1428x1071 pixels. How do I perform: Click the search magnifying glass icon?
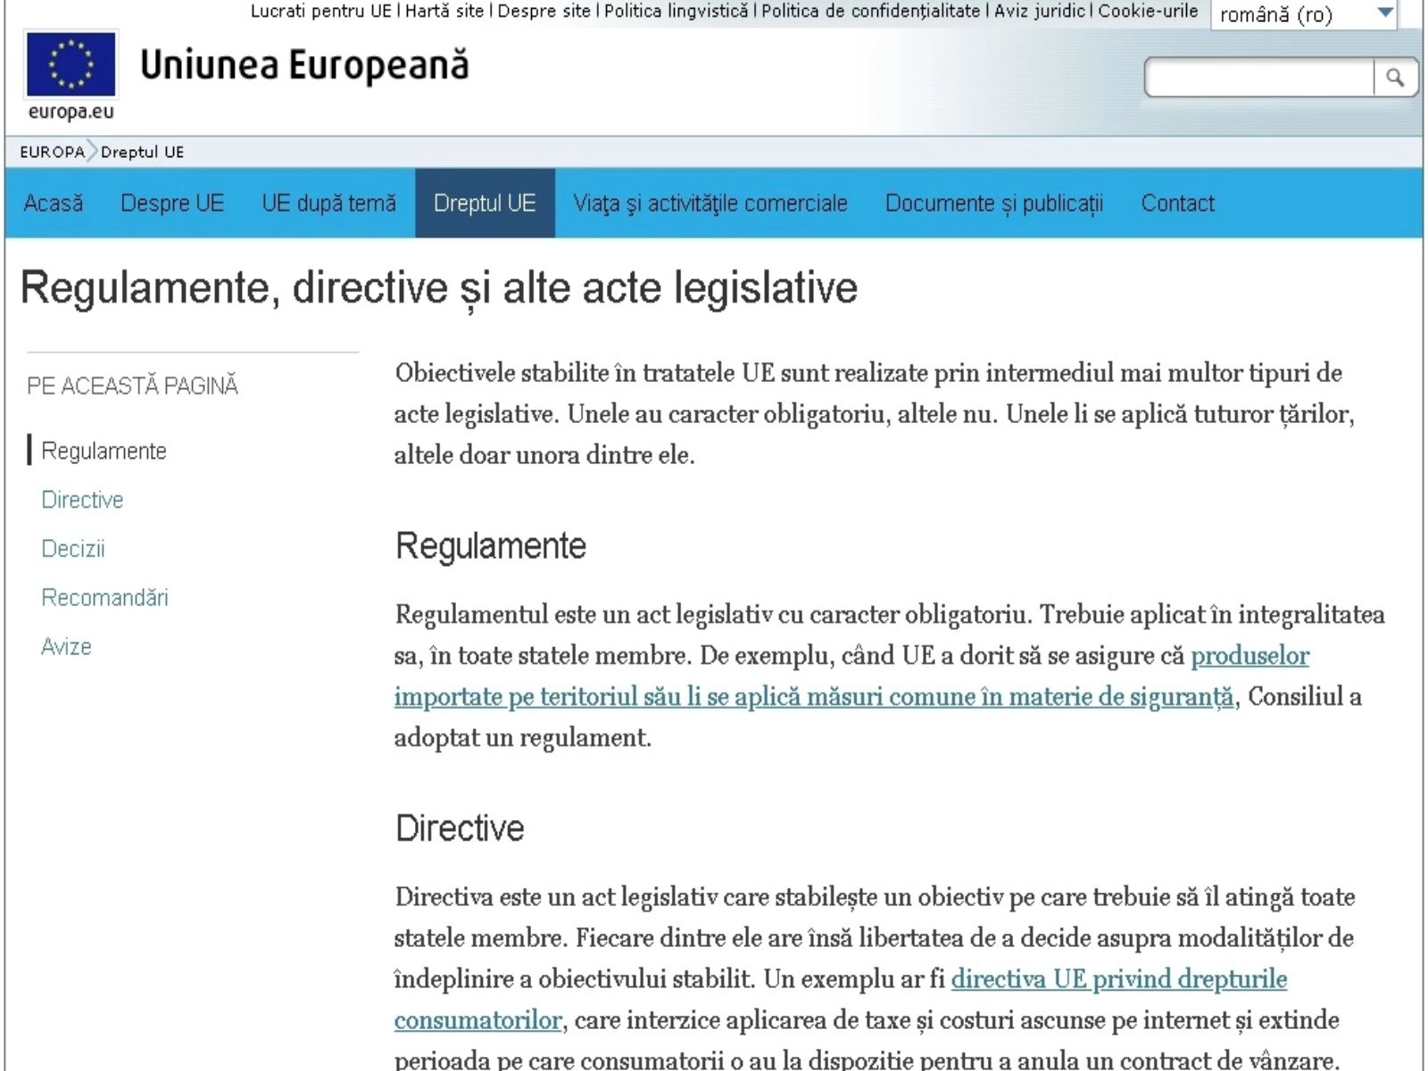pos(1394,79)
